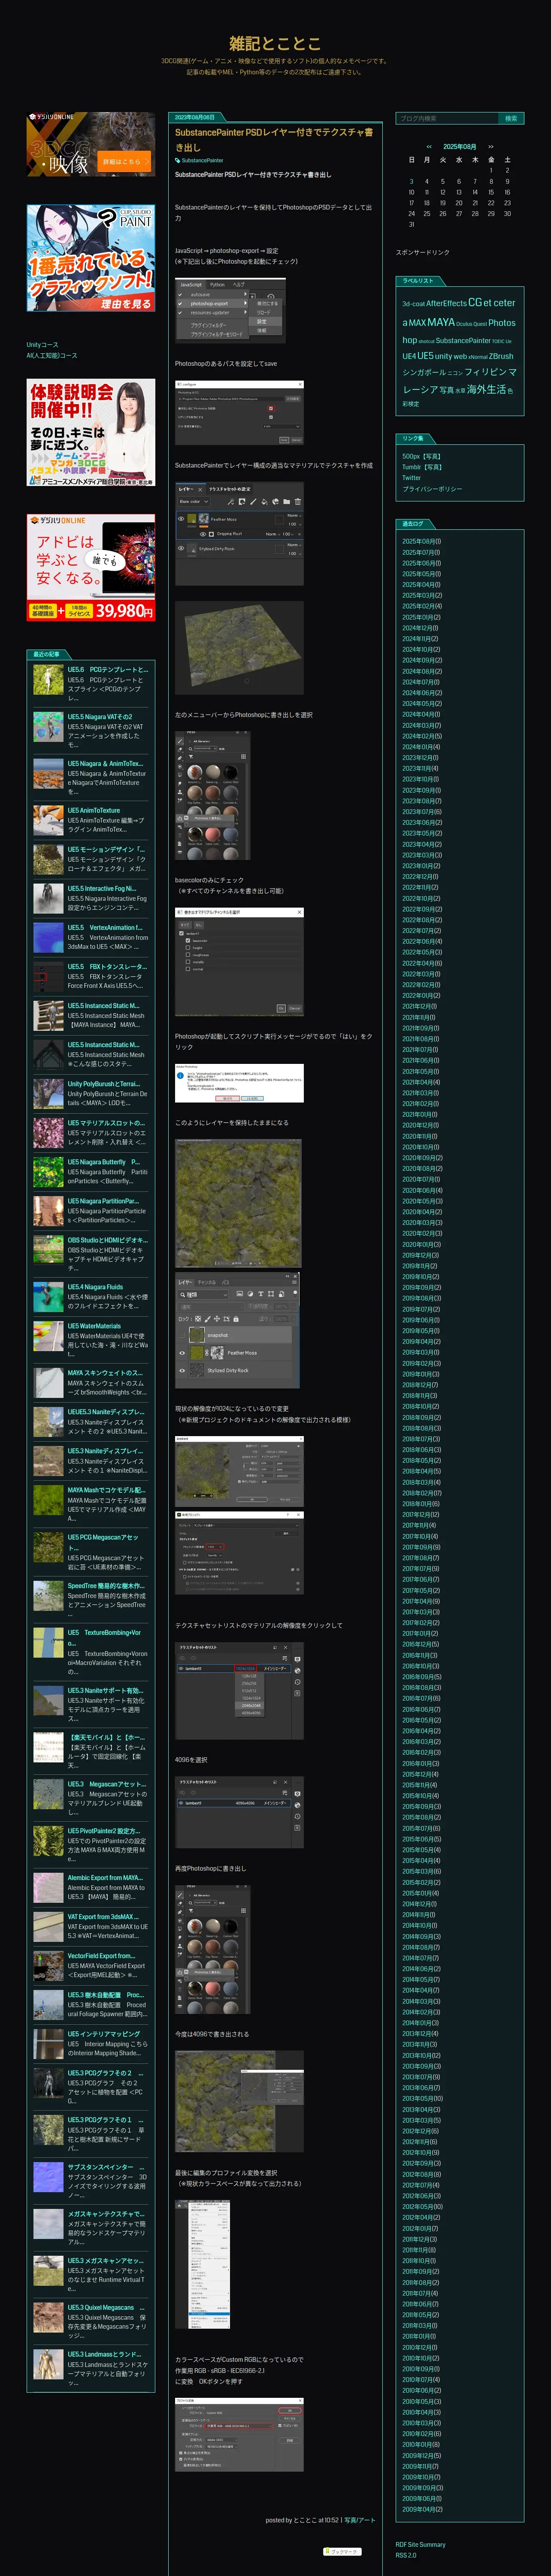The height and width of the screenshot is (2576, 551).
Task: Select the MAX label in label list
Action: tap(417, 323)
